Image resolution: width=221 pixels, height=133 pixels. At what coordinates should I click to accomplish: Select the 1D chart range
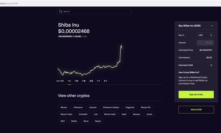click(69, 81)
